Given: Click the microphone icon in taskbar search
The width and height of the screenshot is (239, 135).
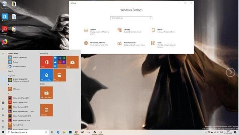Looking at the screenshot, I should (x=46, y=132).
